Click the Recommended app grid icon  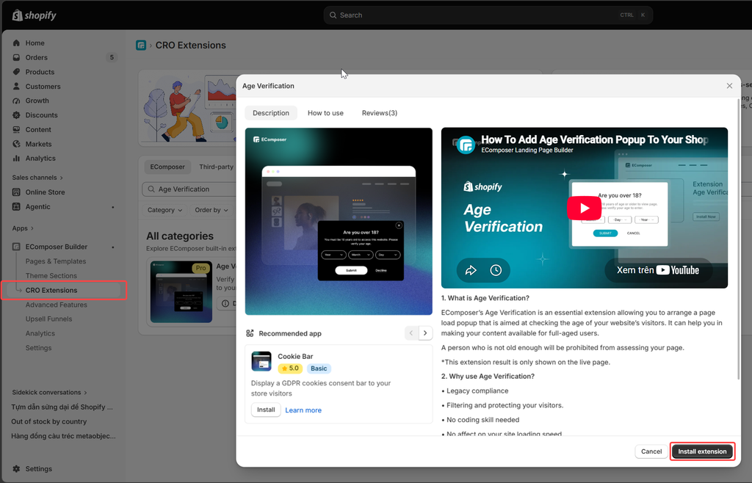(250, 333)
